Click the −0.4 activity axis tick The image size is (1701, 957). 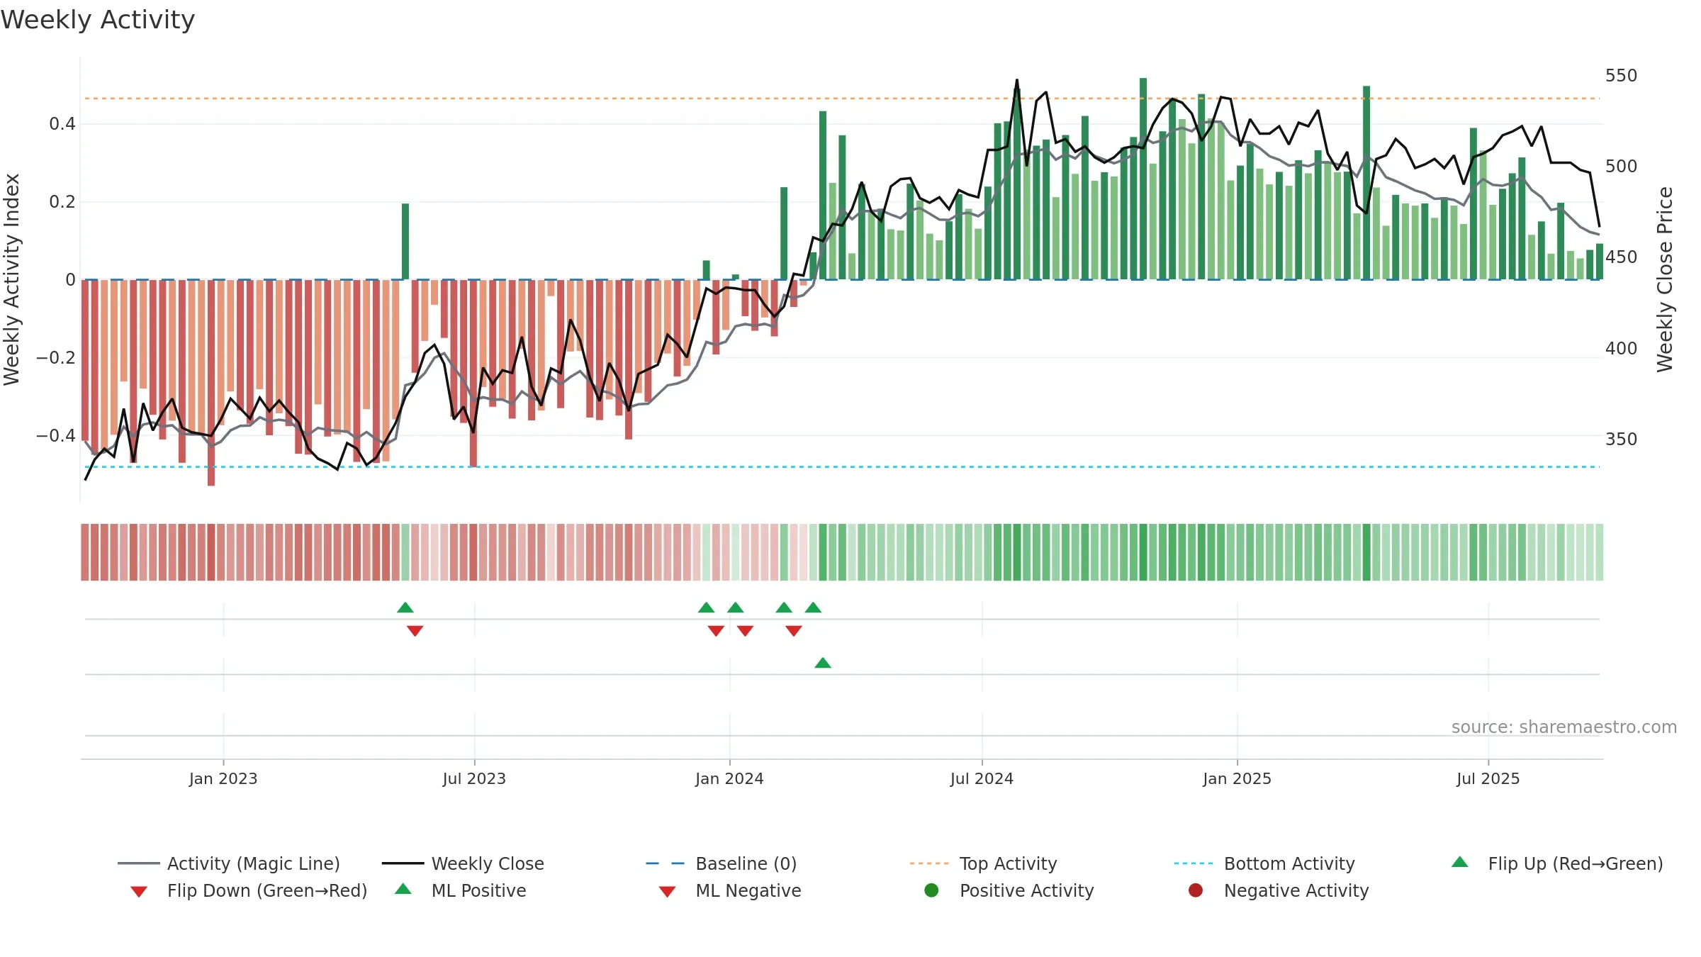(56, 435)
